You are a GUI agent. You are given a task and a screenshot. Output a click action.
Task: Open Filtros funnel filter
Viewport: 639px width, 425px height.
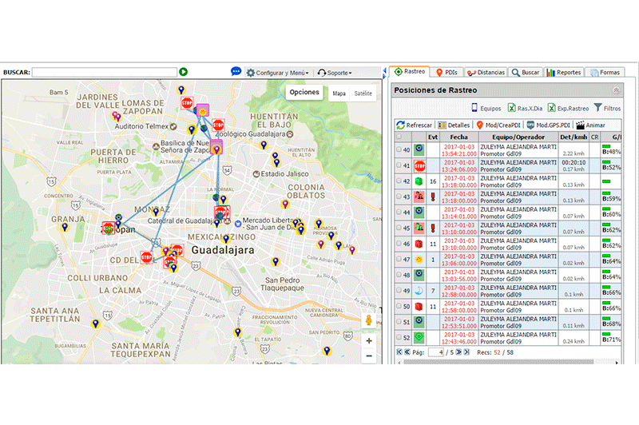[x=597, y=108]
